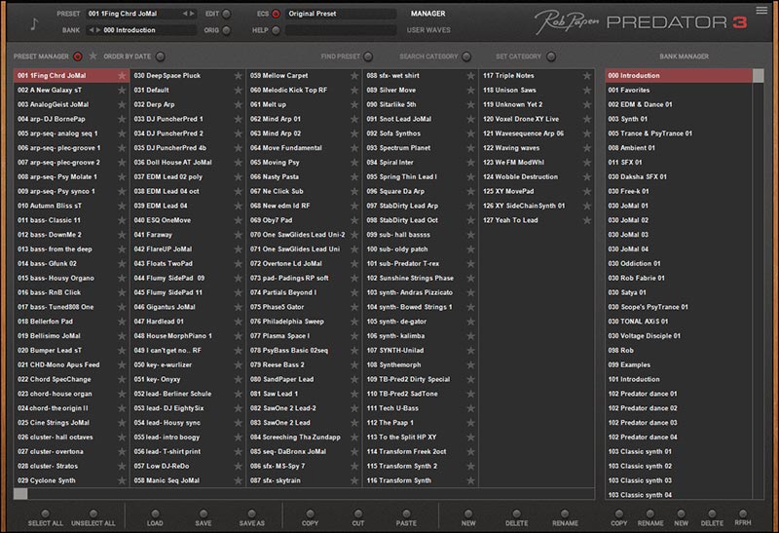Star the 088 sfx- wet shirt preset
Image resolution: width=779 pixels, height=533 pixels.
point(470,76)
